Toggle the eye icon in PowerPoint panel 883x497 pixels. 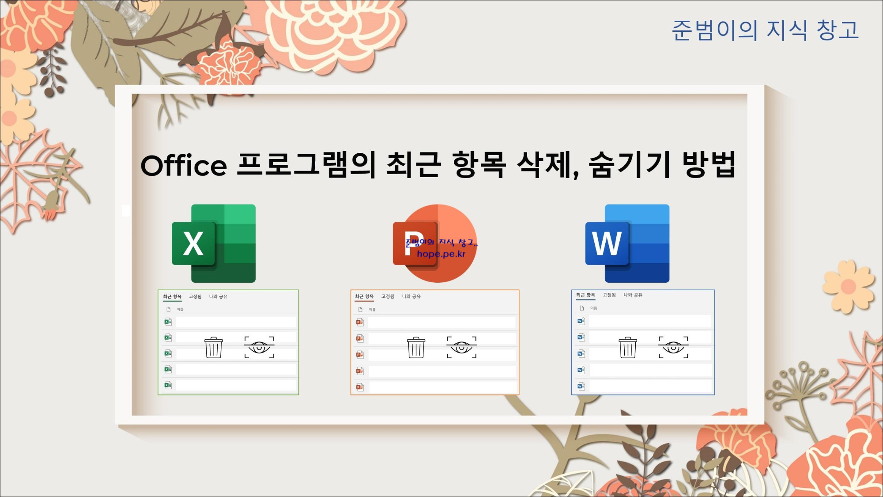coord(461,347)
